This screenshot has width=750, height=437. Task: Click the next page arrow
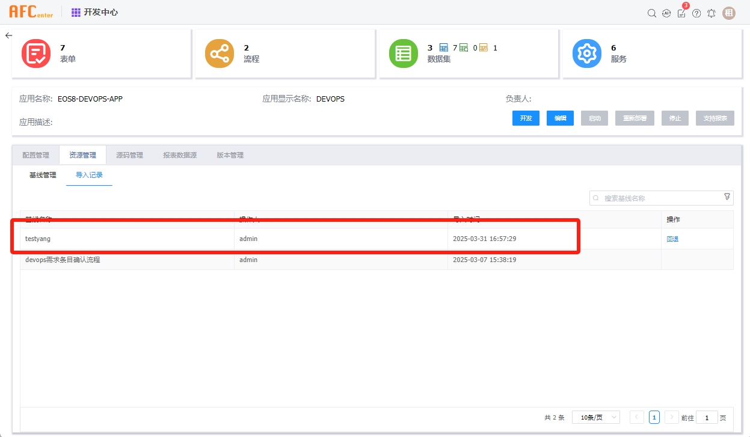tap(672, 417)
